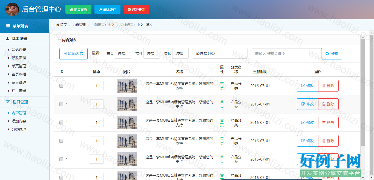
Task: Open 栏目管理 item under 基本设置
Action: (19, 91)
